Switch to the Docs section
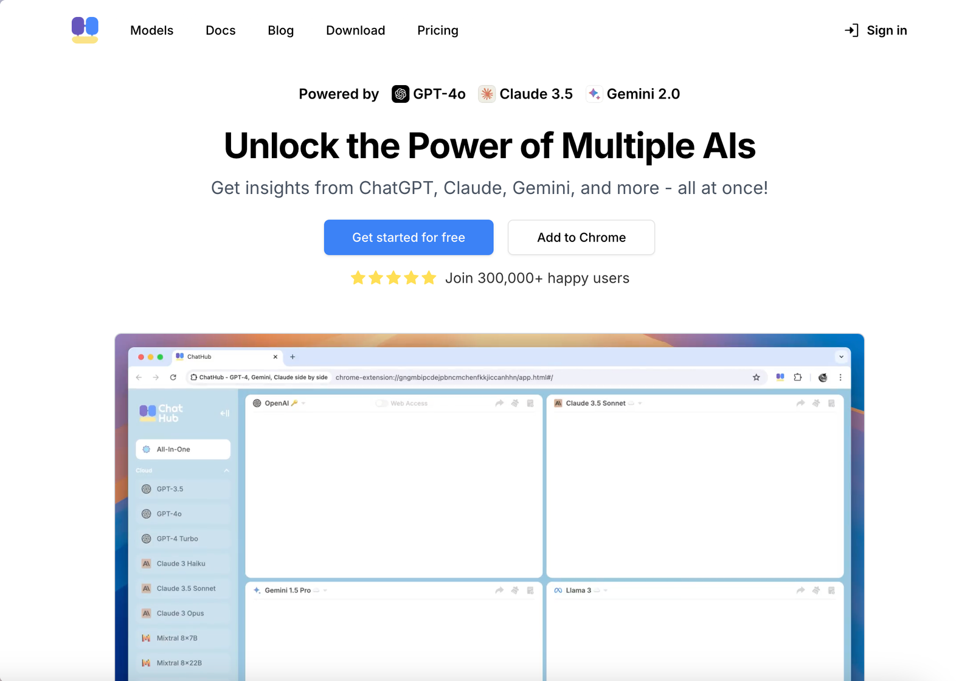The width and height of the screenshot is (973, 681). point(220,30)
